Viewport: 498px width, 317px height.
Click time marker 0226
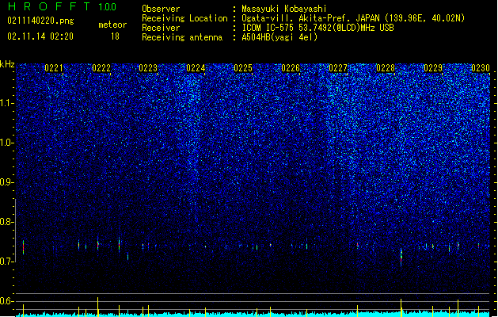click(x=291, y=68)
